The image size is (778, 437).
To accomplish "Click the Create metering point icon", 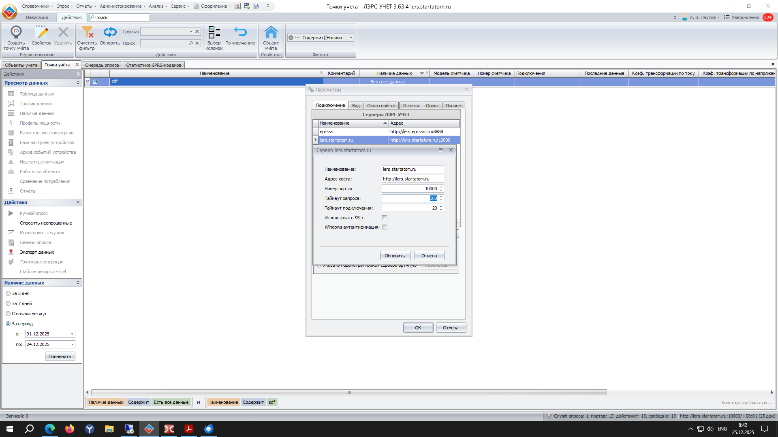I will click(16, 32).
